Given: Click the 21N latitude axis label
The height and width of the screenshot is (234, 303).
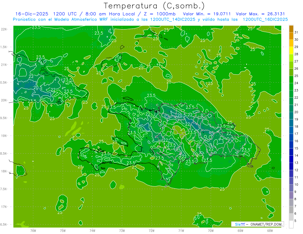Looking at the screenshot, I should pyautogui.click(x=4, y=65).
